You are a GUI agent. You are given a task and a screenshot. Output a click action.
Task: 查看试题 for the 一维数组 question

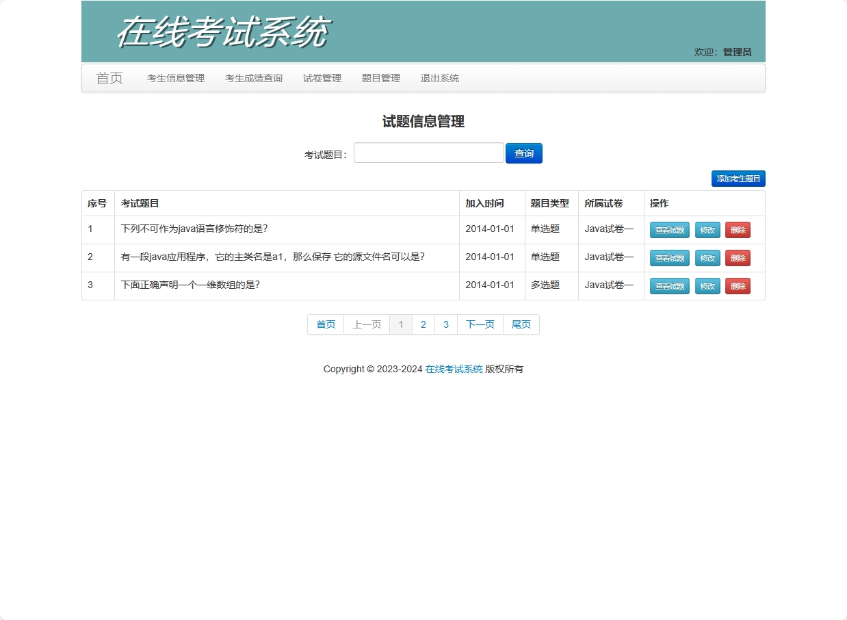669,286
